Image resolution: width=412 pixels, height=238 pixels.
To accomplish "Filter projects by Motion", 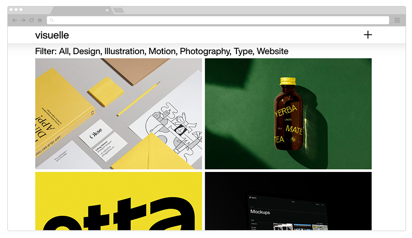I will click(163, 51).
